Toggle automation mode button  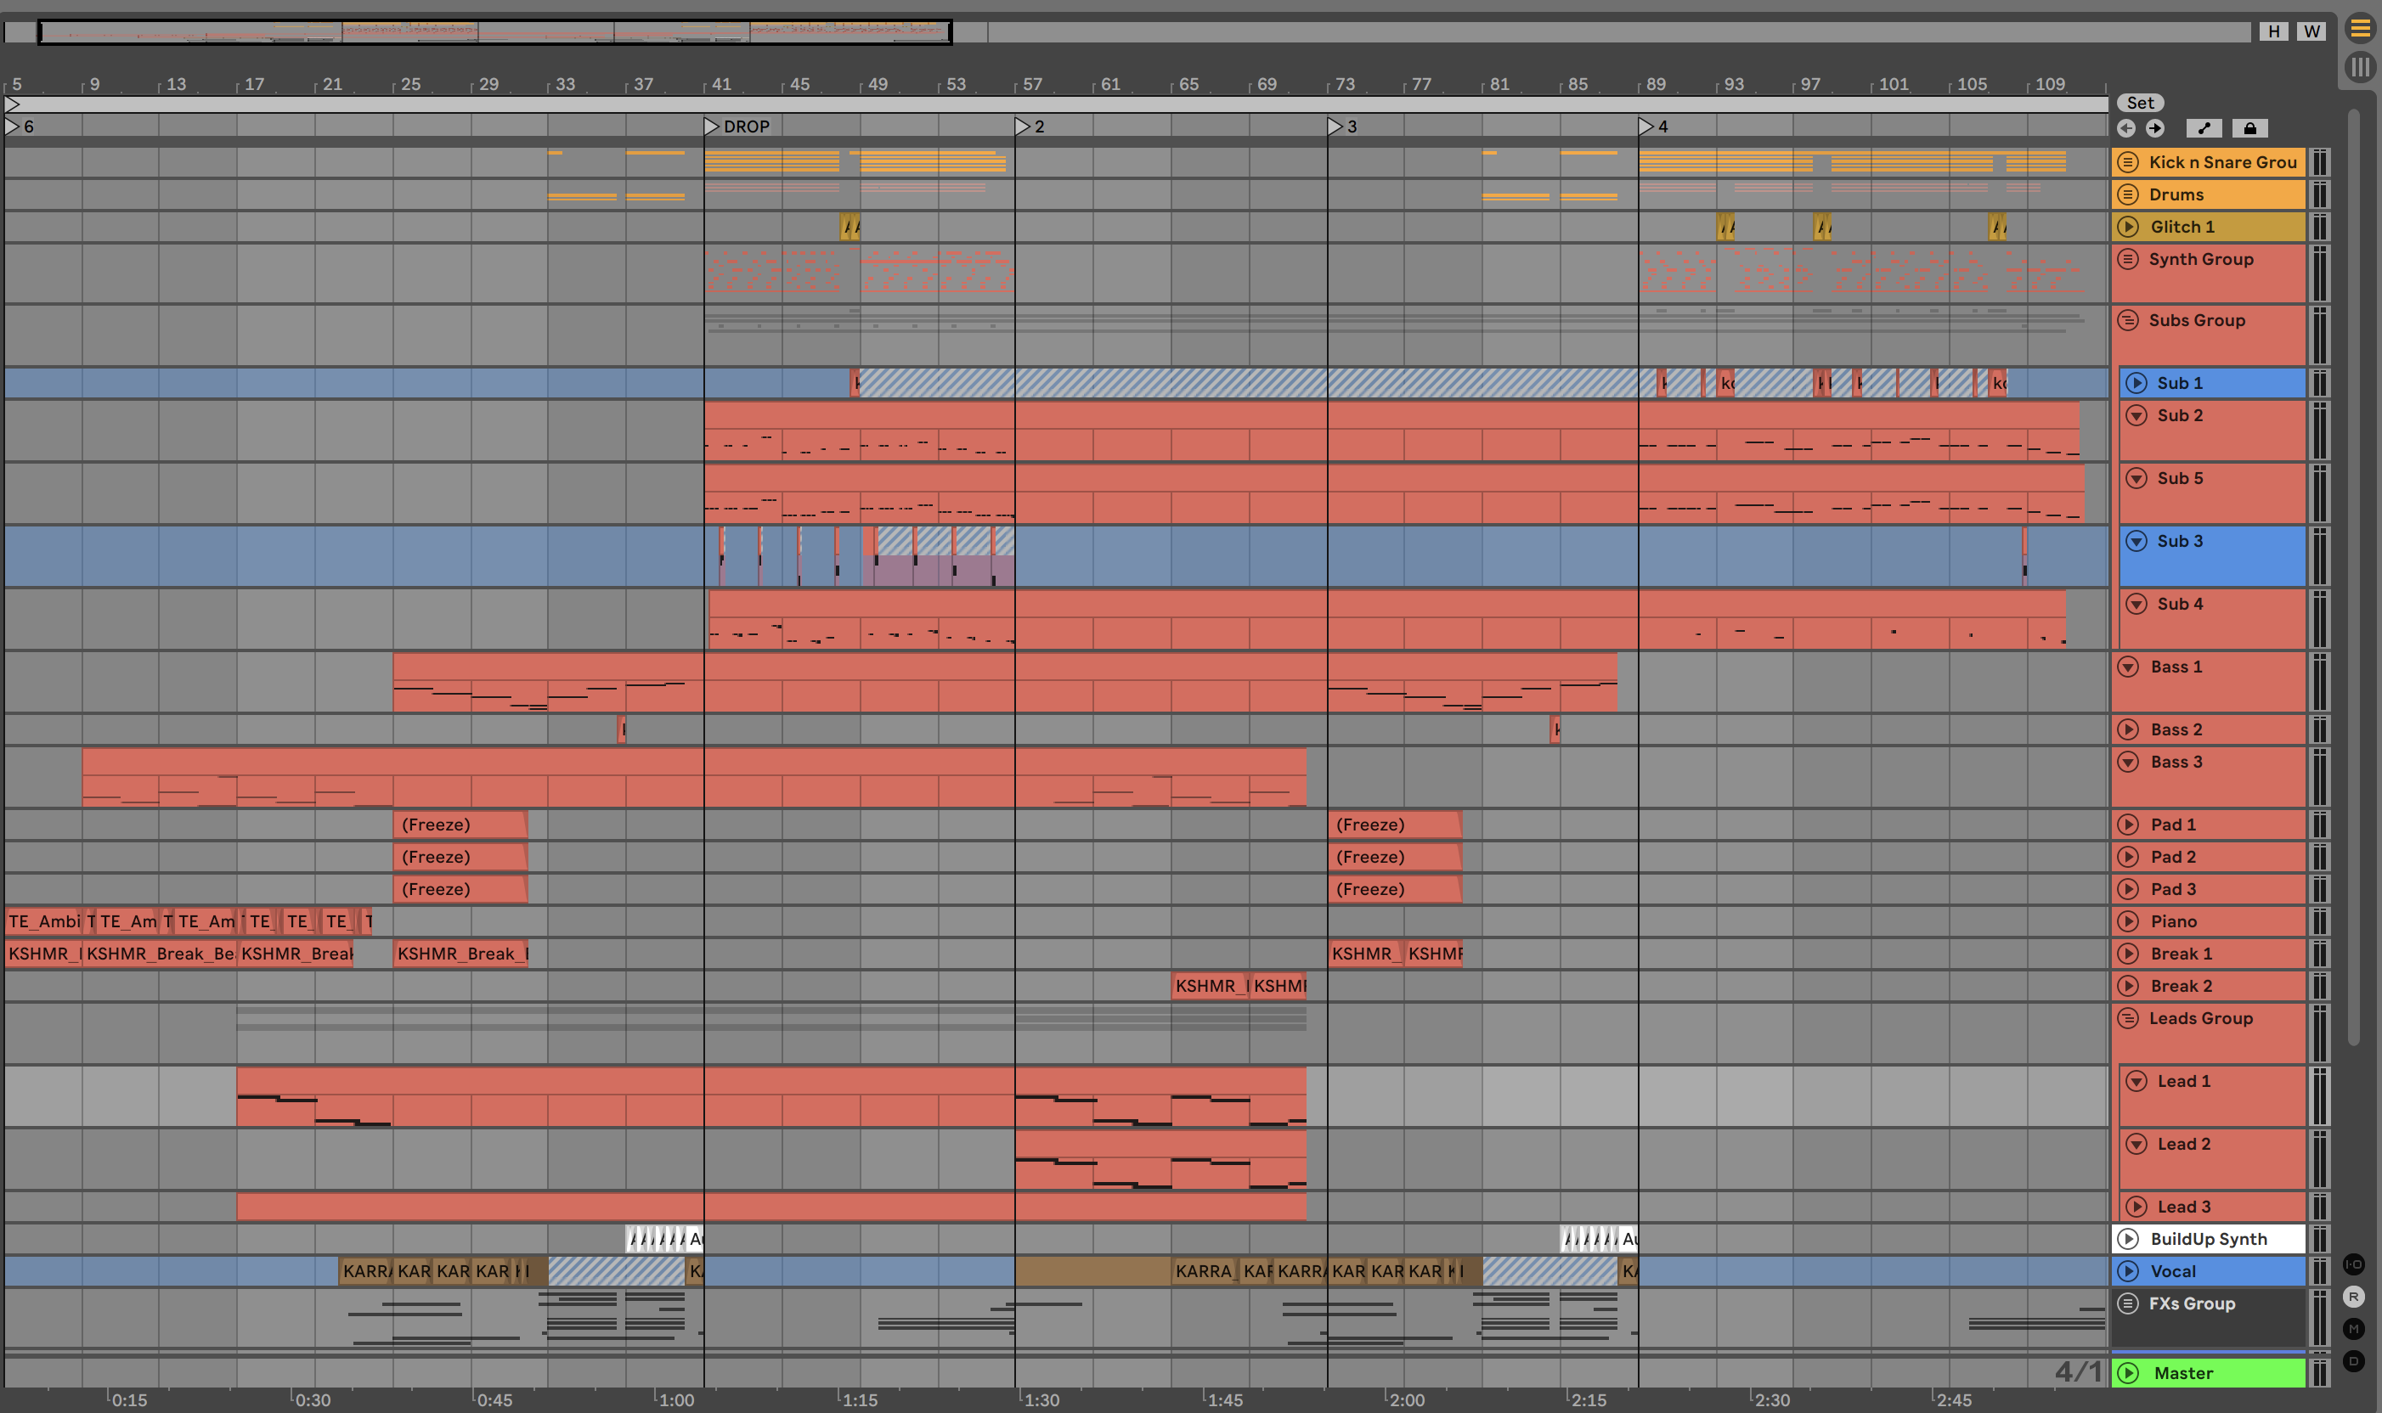[x=2204, y=128]
